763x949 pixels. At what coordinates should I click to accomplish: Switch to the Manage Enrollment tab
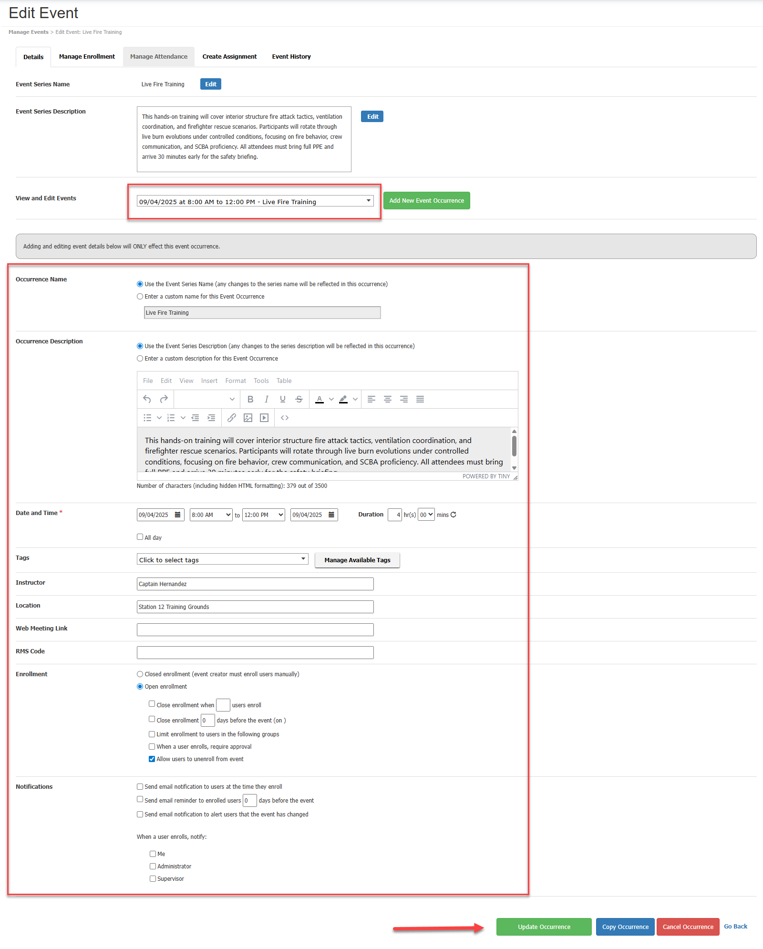[x=87, y=56]
